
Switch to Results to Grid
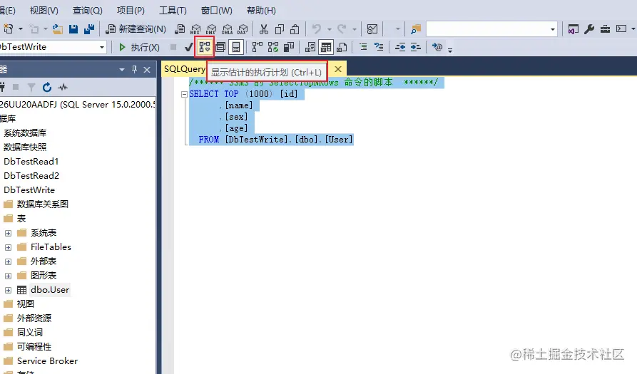pos(326,48)
